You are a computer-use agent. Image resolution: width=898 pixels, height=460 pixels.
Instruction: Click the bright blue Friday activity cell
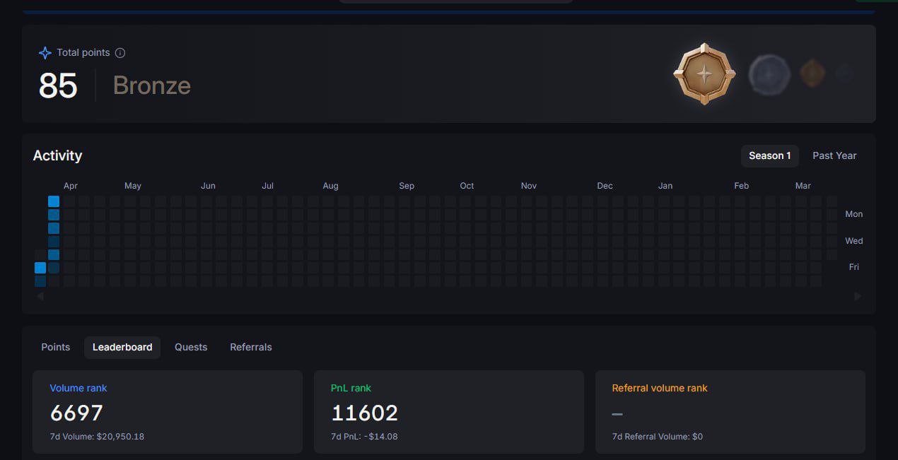point(40,268)
